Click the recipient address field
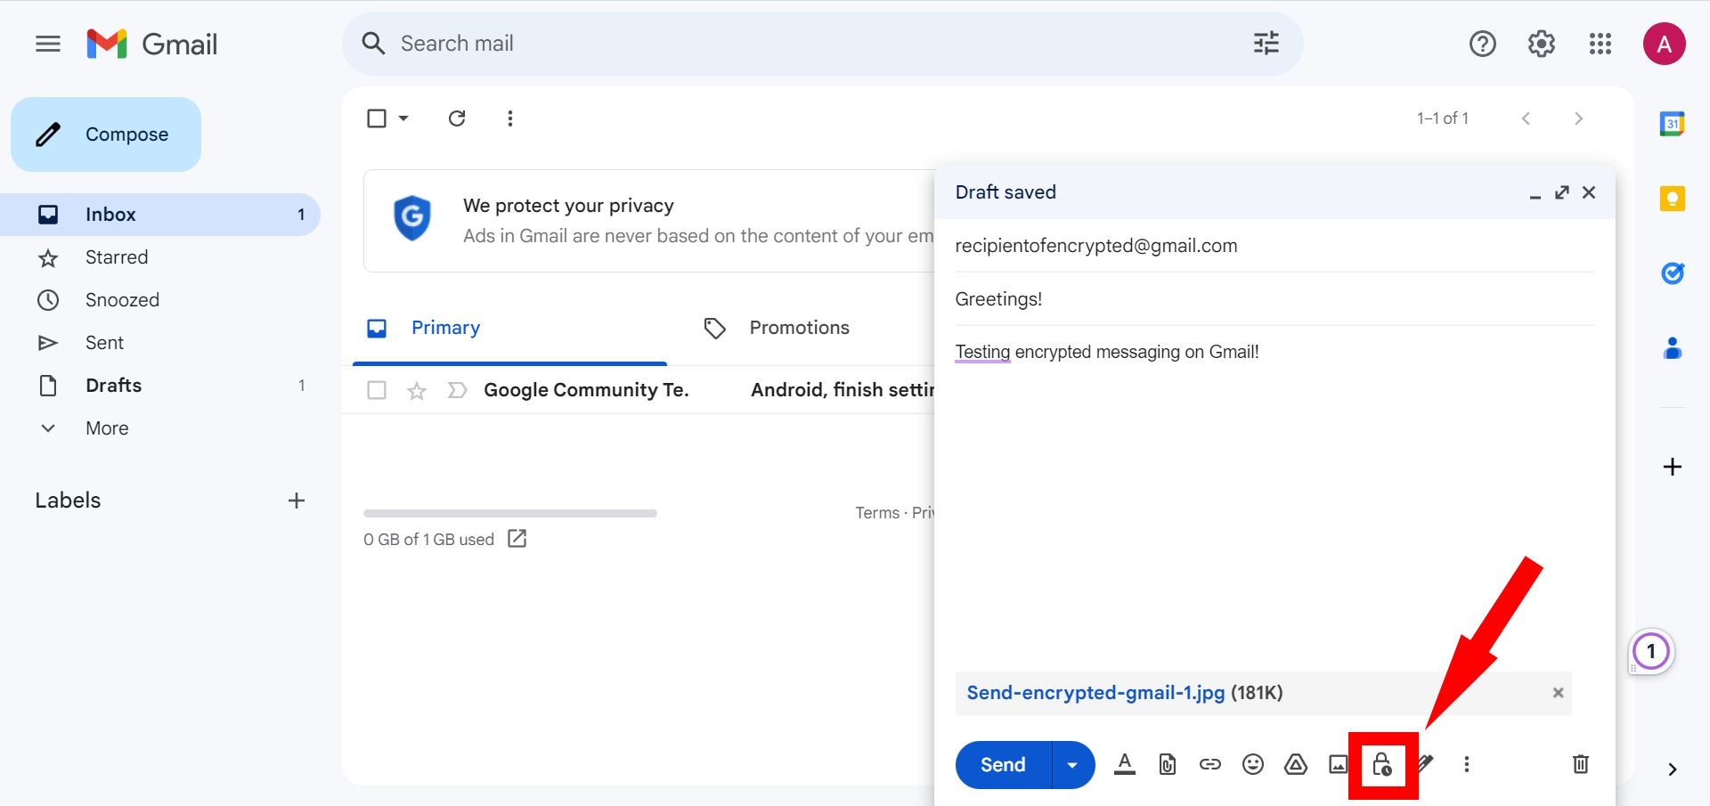 click(x=1274, y=246)
